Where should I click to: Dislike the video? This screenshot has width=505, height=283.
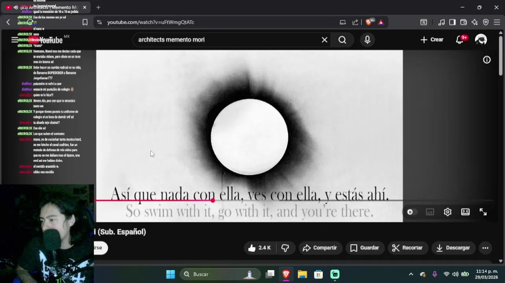tap(286, 248)
